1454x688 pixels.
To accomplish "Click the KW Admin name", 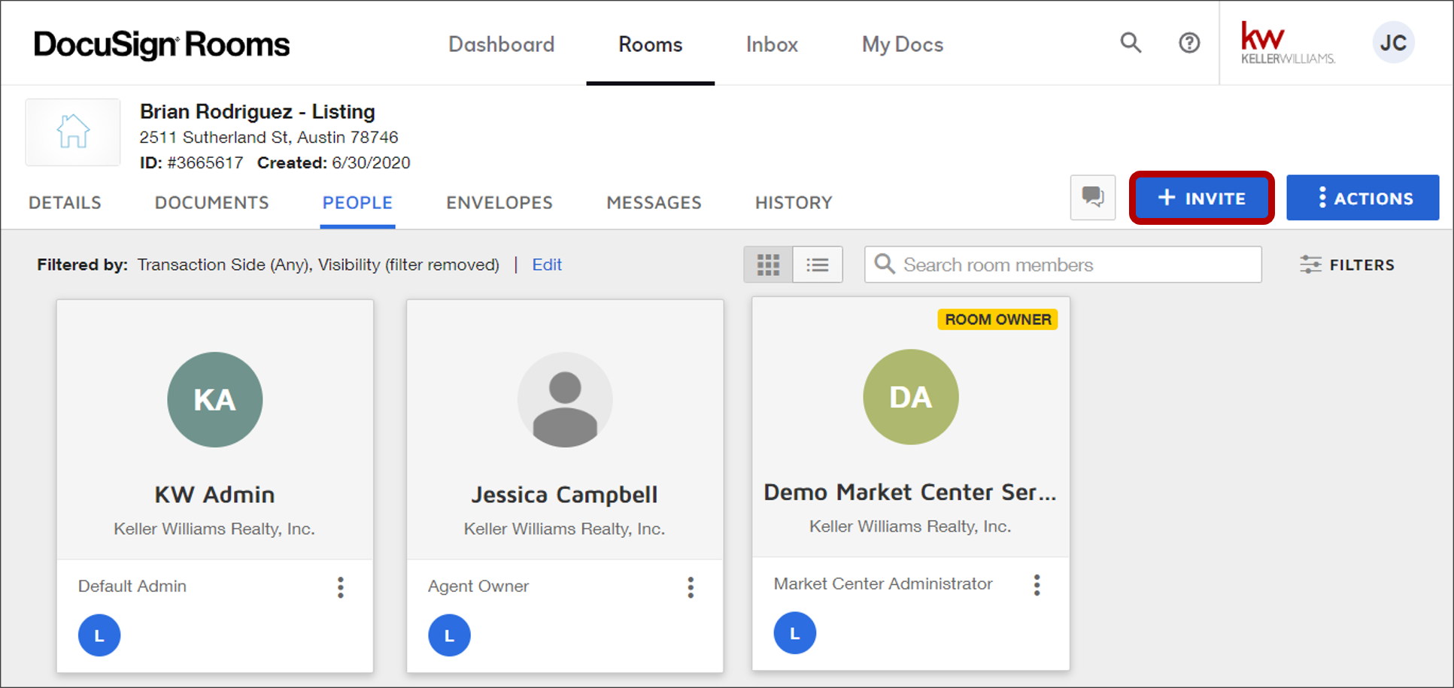I will point(215,495).
